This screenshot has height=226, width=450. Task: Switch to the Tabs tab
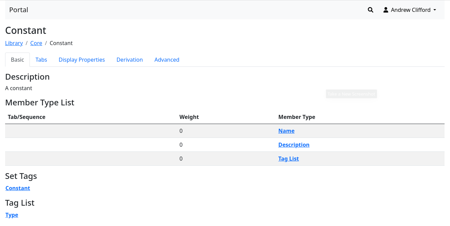click(41, 60)
